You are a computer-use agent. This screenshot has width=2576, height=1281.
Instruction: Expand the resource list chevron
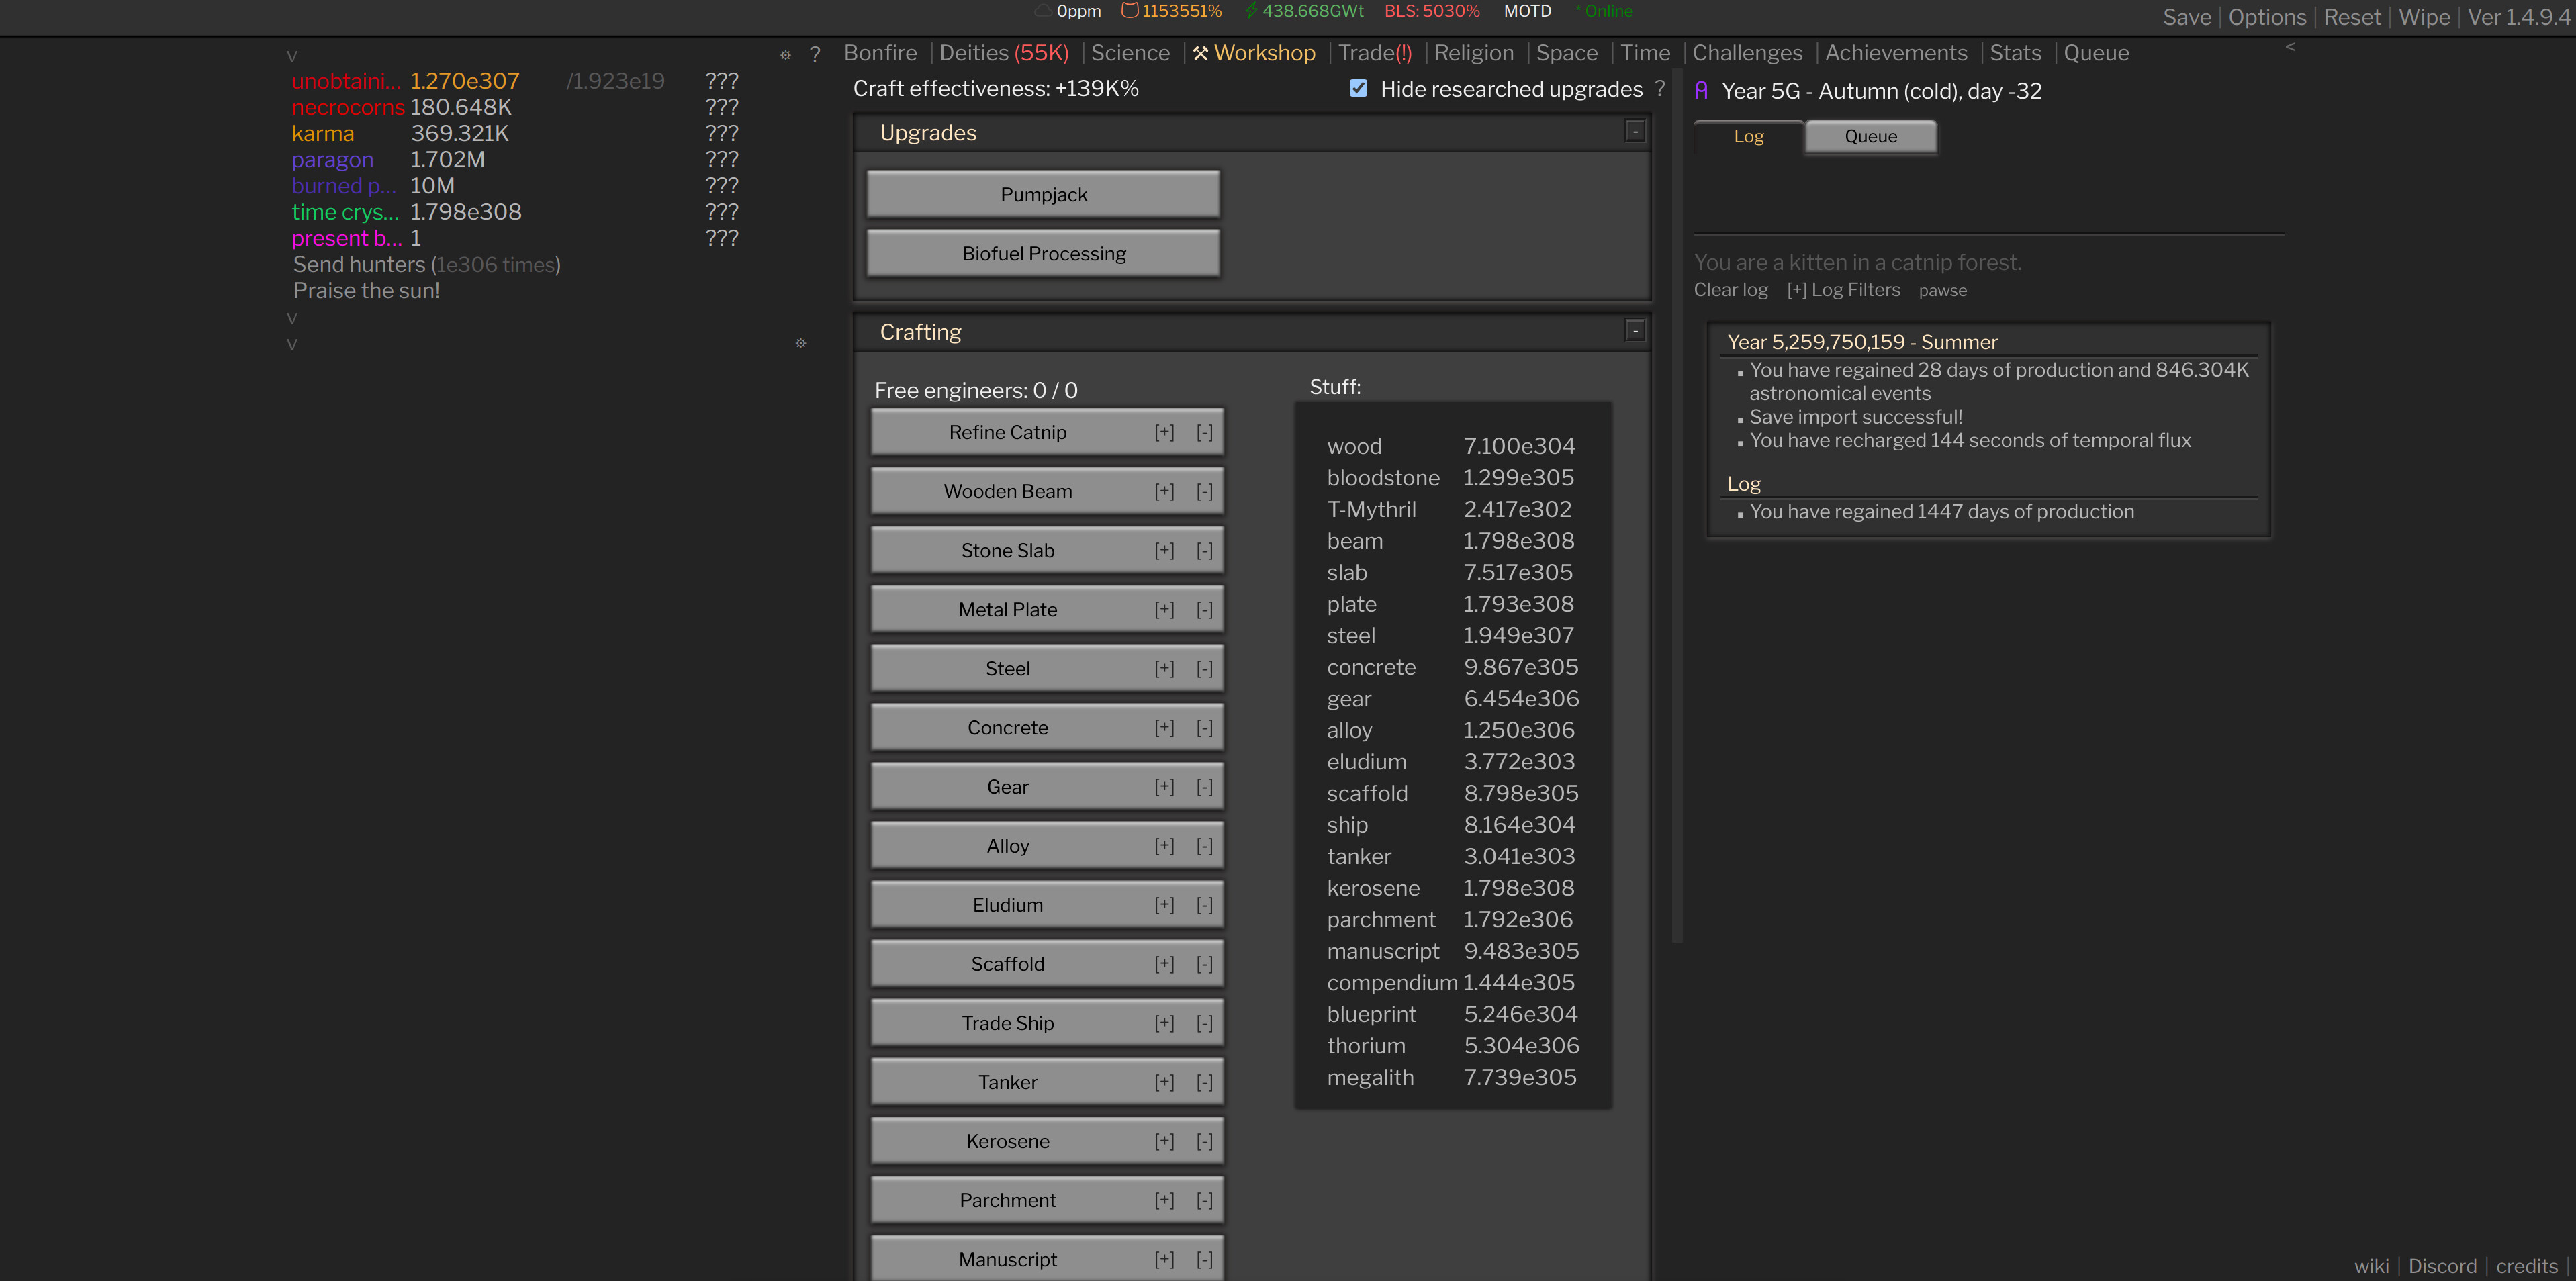(291, 55)
